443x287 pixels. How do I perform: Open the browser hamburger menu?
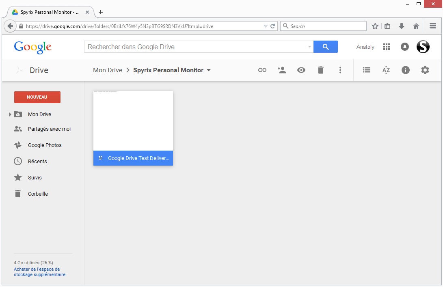pyautogui.click(x=433, y=26)
